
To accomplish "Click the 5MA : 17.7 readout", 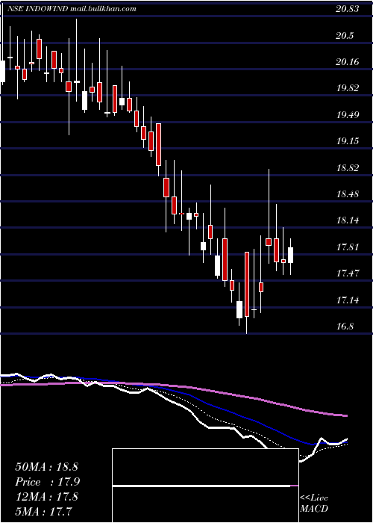I will tap(44, 511).
